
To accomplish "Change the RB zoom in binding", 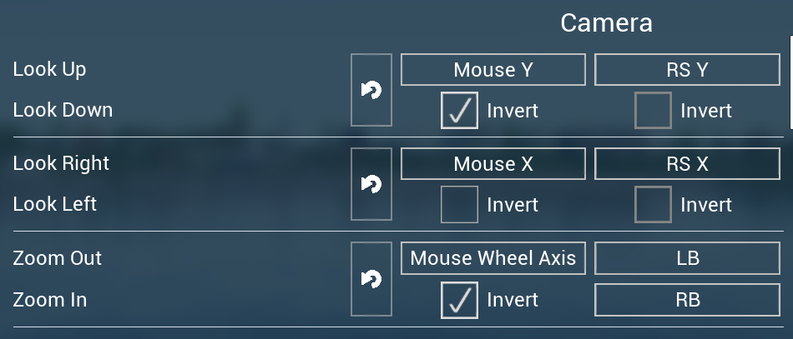I will [x=686, y=300].
